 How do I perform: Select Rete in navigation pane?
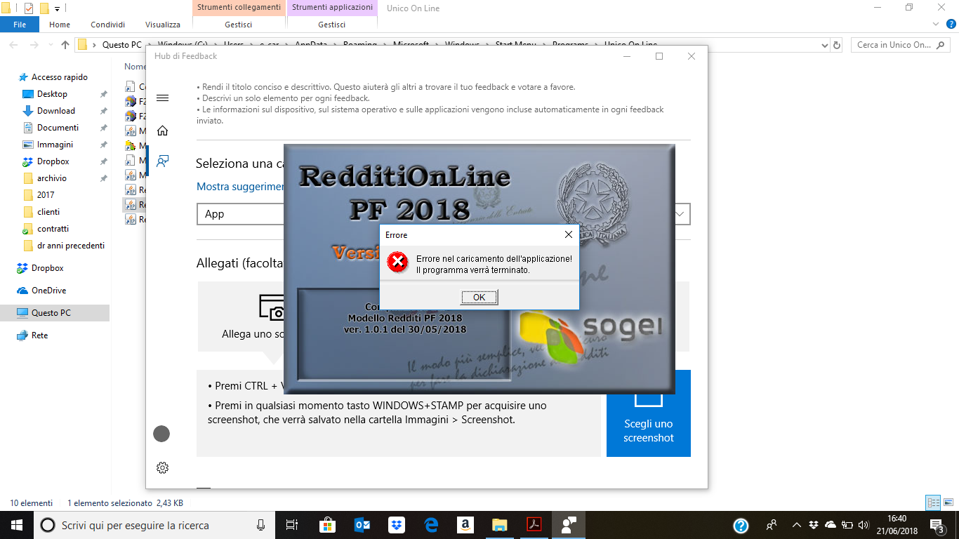(40, 335)
